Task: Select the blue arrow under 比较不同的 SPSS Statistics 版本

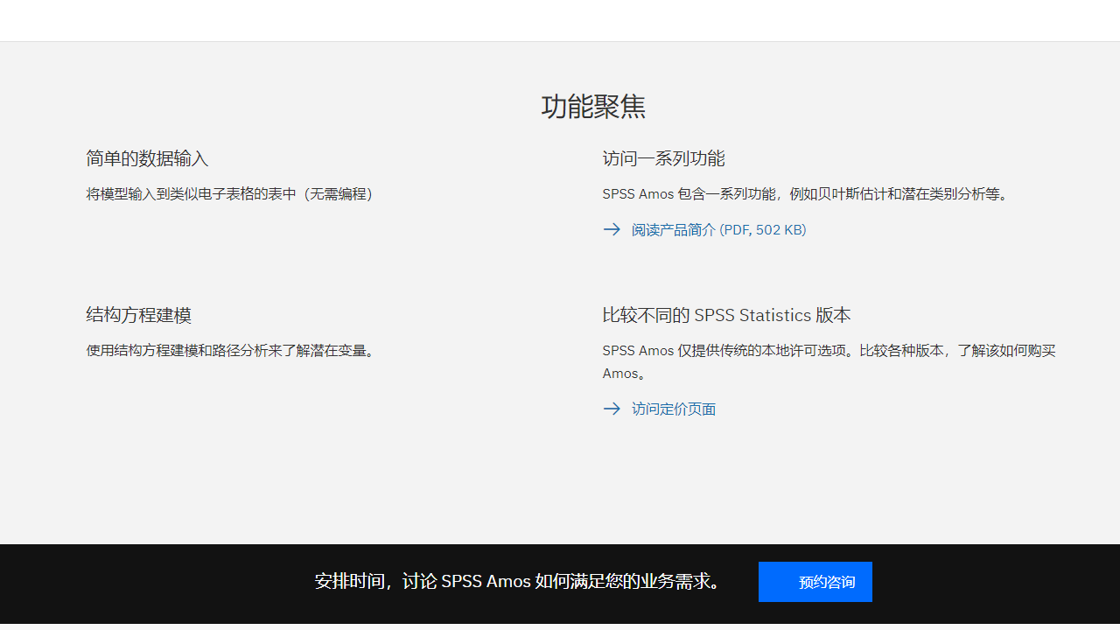Action: click(612, 409)
